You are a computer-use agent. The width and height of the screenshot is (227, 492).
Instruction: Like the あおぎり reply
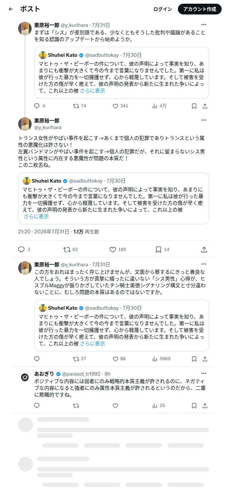tap(115, 406)
